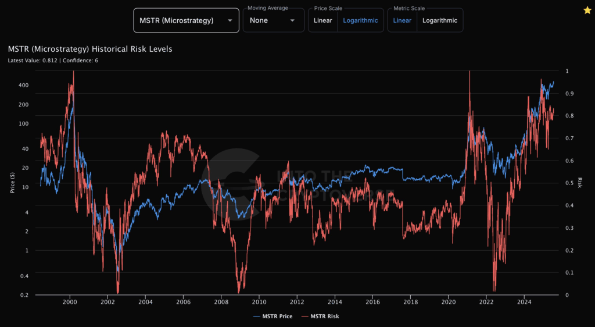Open the Moving Average dropdown

click(274, 20)
